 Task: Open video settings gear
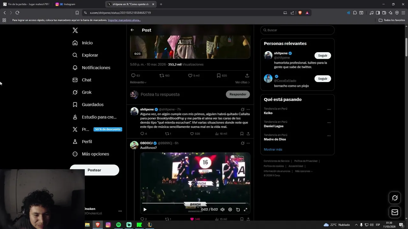[230, 210]
